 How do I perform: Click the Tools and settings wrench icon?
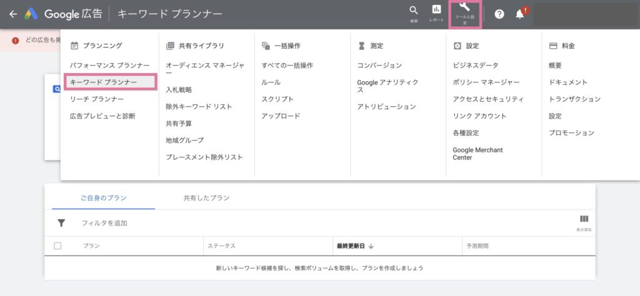point(464,6)
